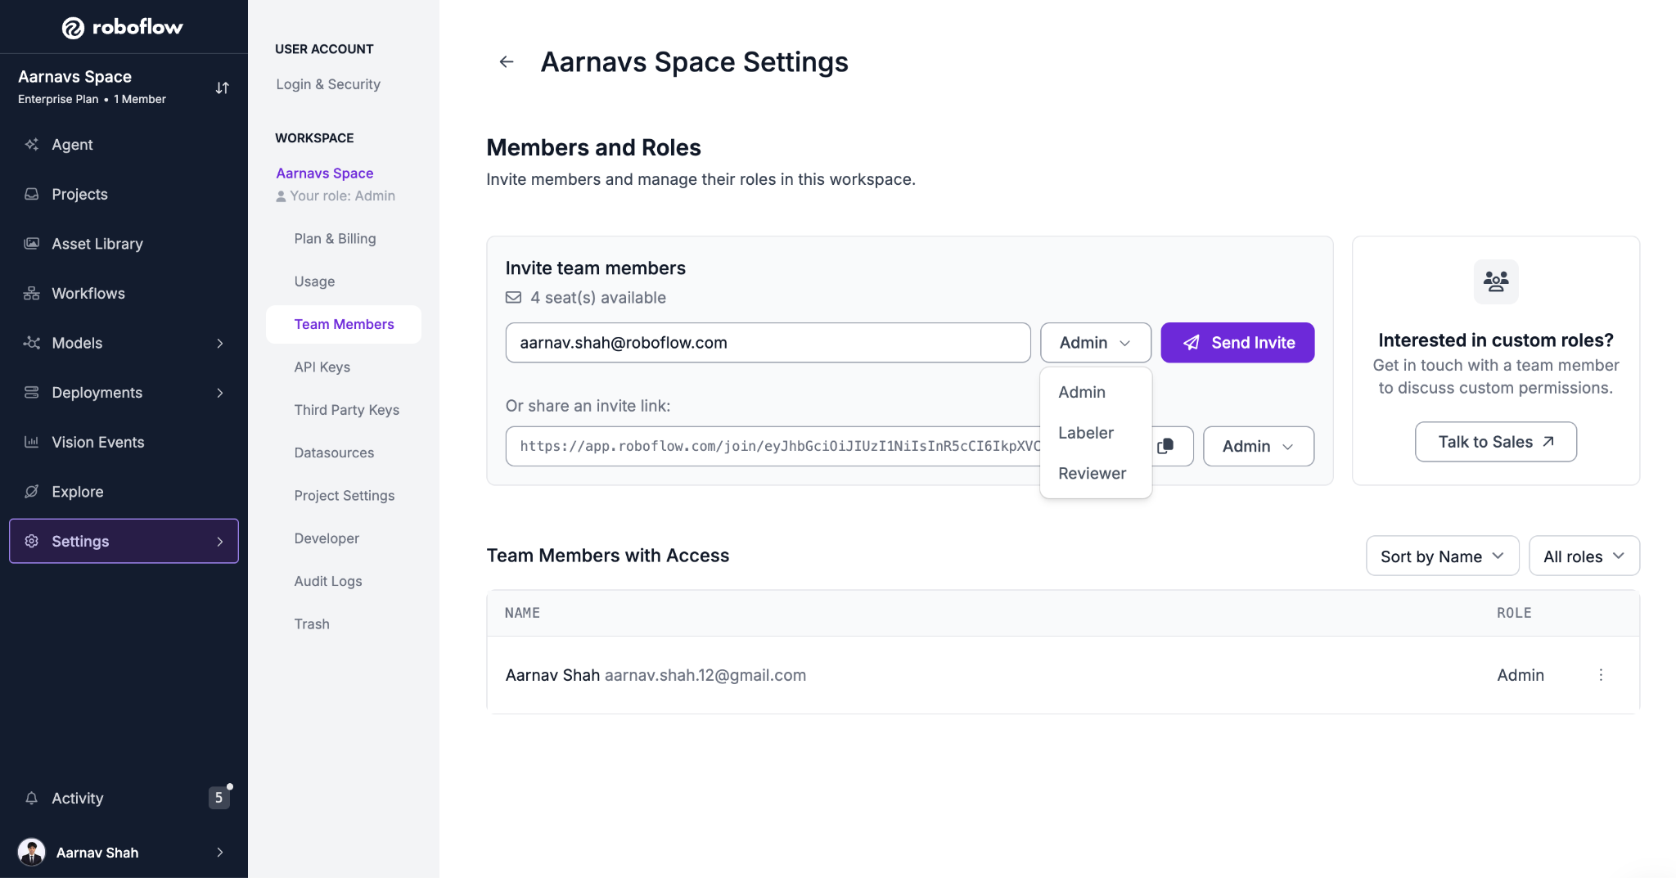This screenshot has width=1676, height=878.
Task: Expand the Settings submenu chevron
Action: (x=220, y=541)
